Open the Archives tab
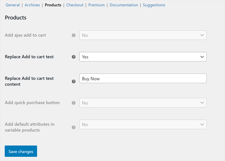 32,5
